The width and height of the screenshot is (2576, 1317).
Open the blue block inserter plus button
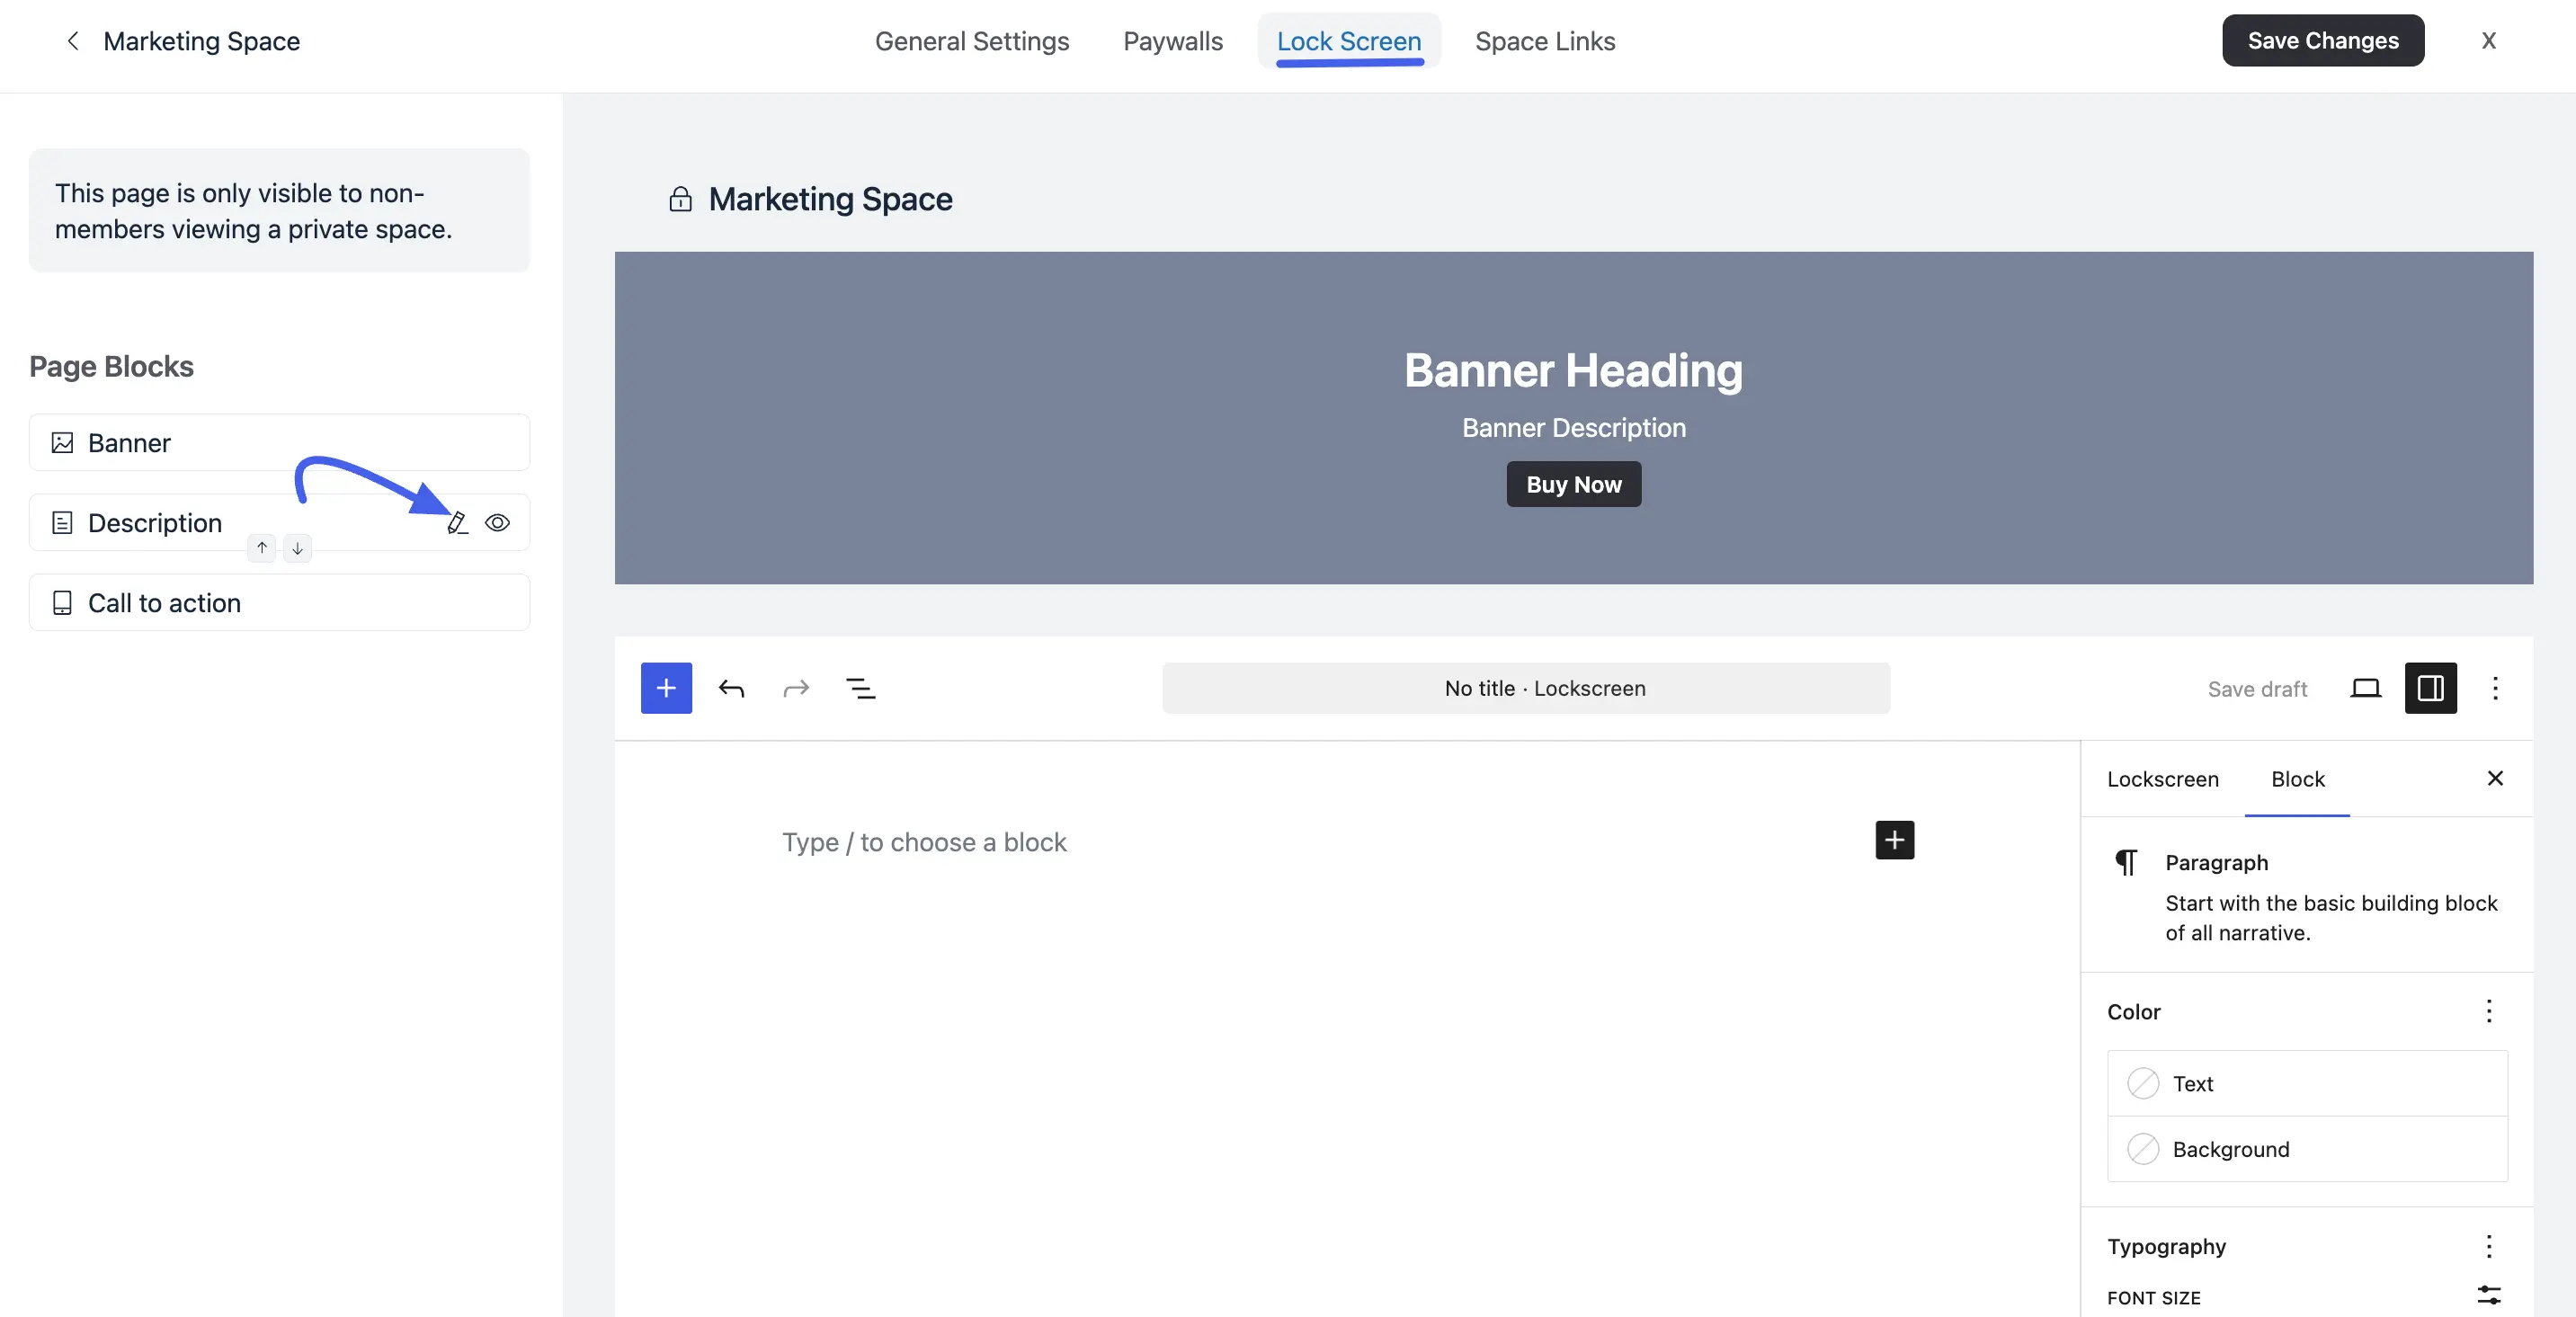click(x=666, y=688)
